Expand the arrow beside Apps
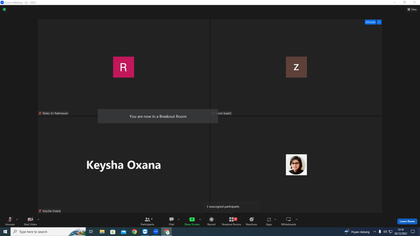 tap(275, 220)
